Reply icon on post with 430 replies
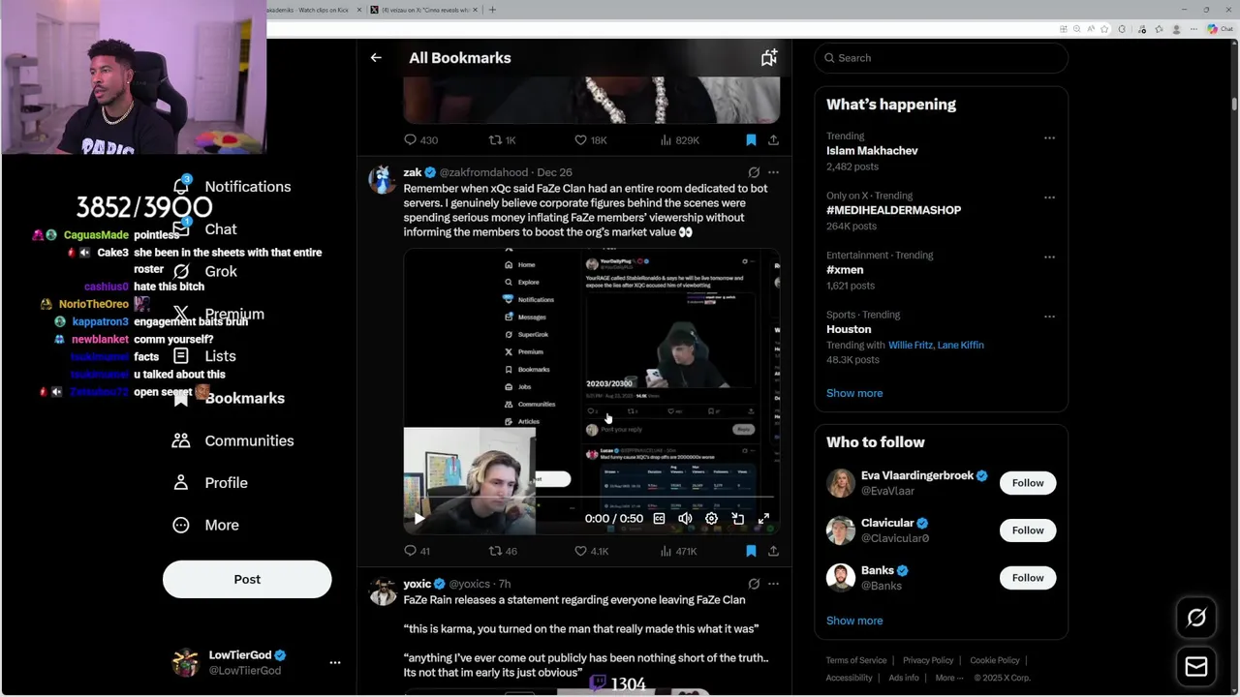 420,140
